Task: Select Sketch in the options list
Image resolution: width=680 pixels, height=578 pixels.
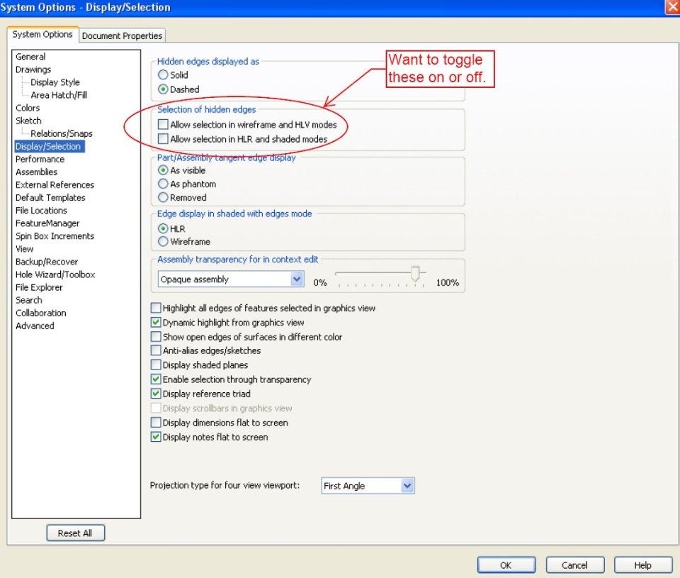Action: coord(28,121)
